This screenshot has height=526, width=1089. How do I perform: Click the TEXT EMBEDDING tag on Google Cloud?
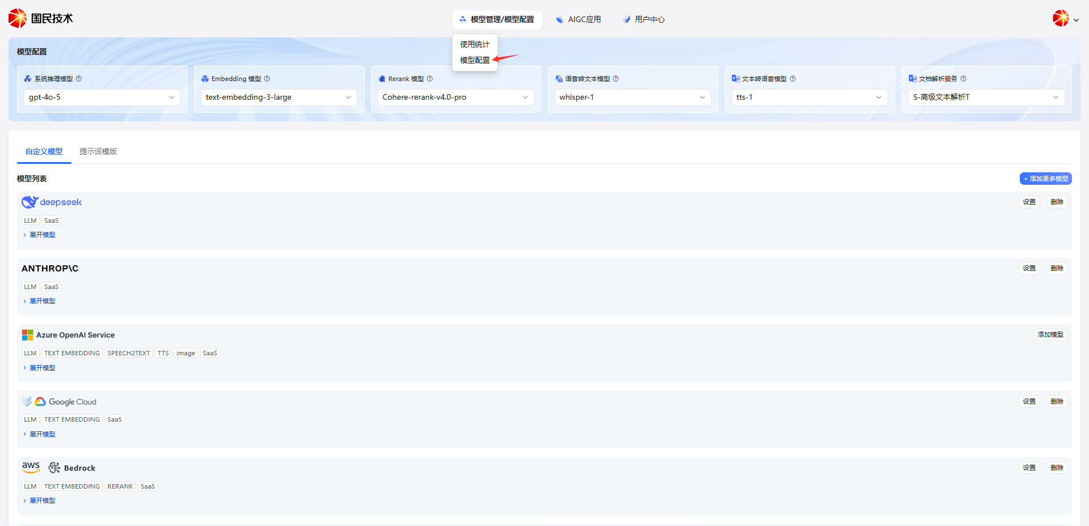tap(72, 419)
